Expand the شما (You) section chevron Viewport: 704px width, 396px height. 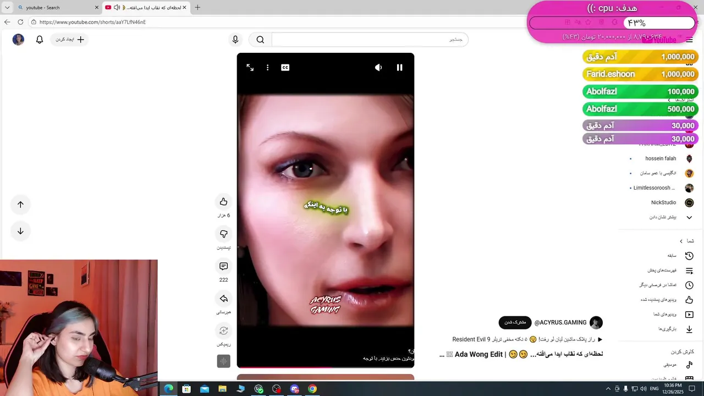pos(681,241)
